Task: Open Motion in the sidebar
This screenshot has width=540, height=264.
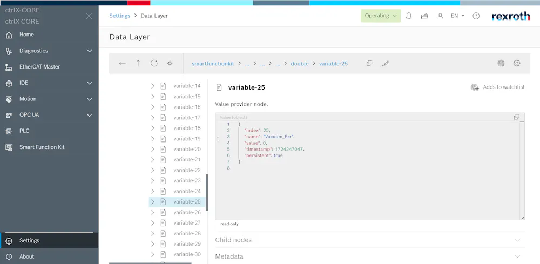Action: coord(28,99)
